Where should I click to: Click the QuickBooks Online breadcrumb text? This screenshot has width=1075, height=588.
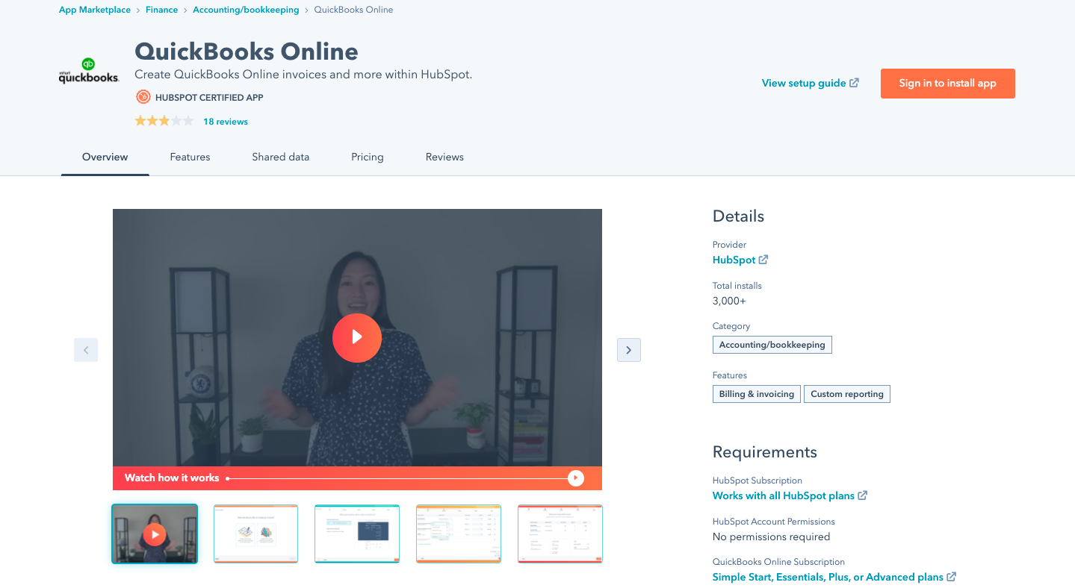353,10
